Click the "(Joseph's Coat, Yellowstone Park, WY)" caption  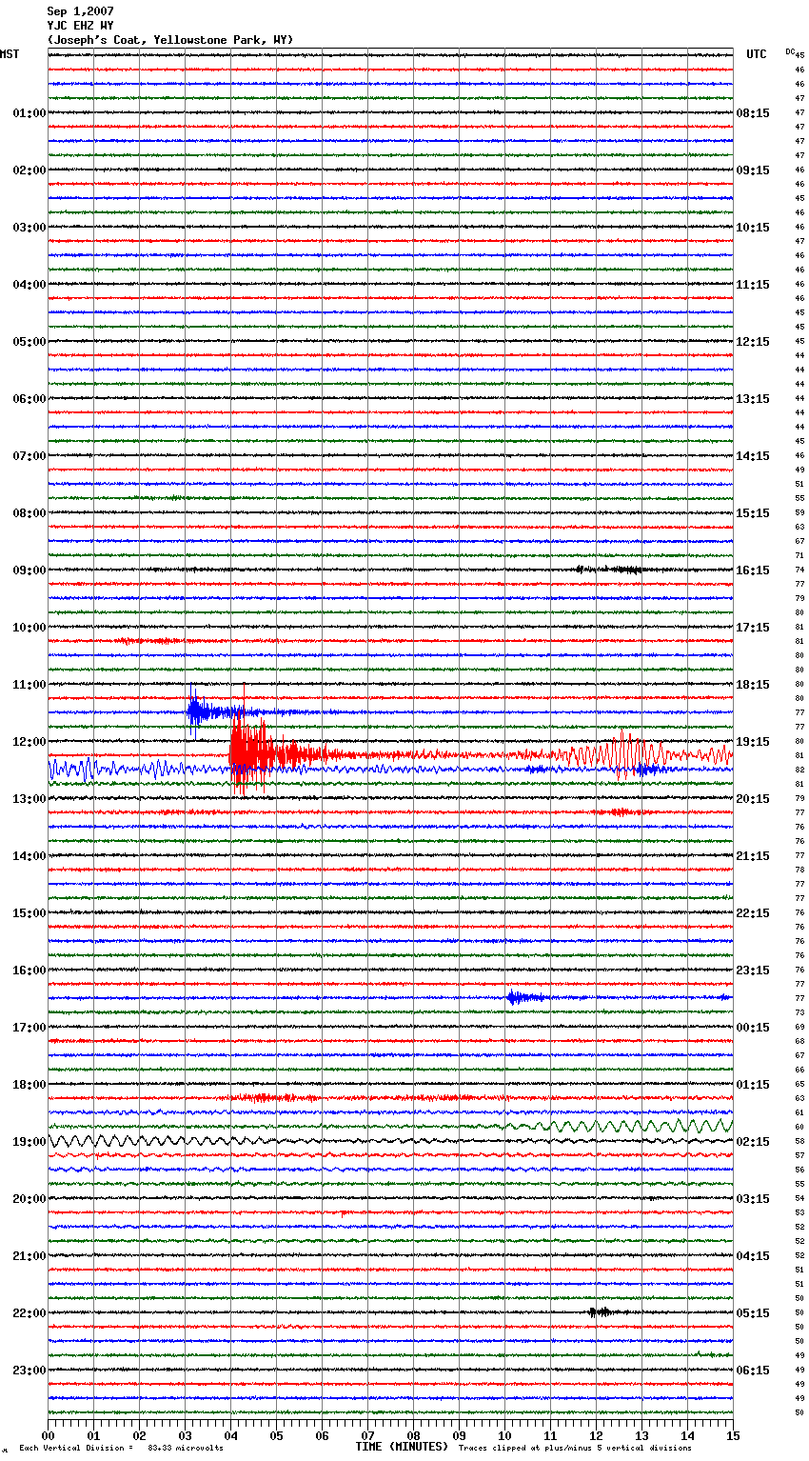pos(170,40)
